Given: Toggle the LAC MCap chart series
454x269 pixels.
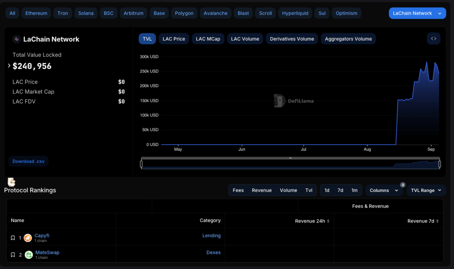Looking at the screenshot, I should click(x=208, y=39).
